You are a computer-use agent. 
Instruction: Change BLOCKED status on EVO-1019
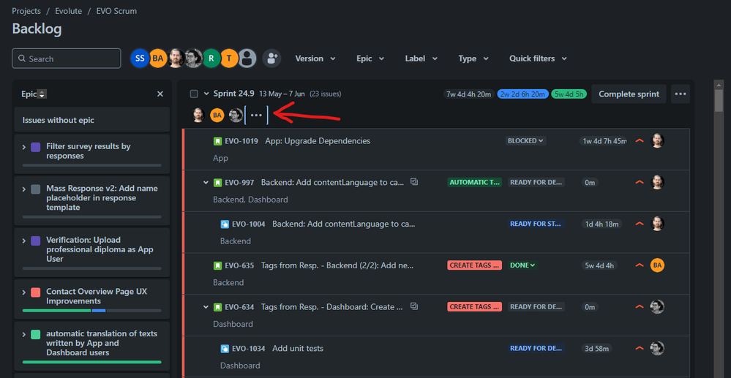coord(525,140)
